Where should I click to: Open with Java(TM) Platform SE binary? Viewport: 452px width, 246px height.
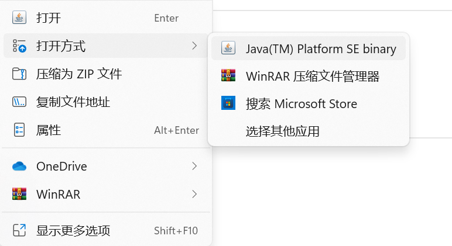coord(321,48)
